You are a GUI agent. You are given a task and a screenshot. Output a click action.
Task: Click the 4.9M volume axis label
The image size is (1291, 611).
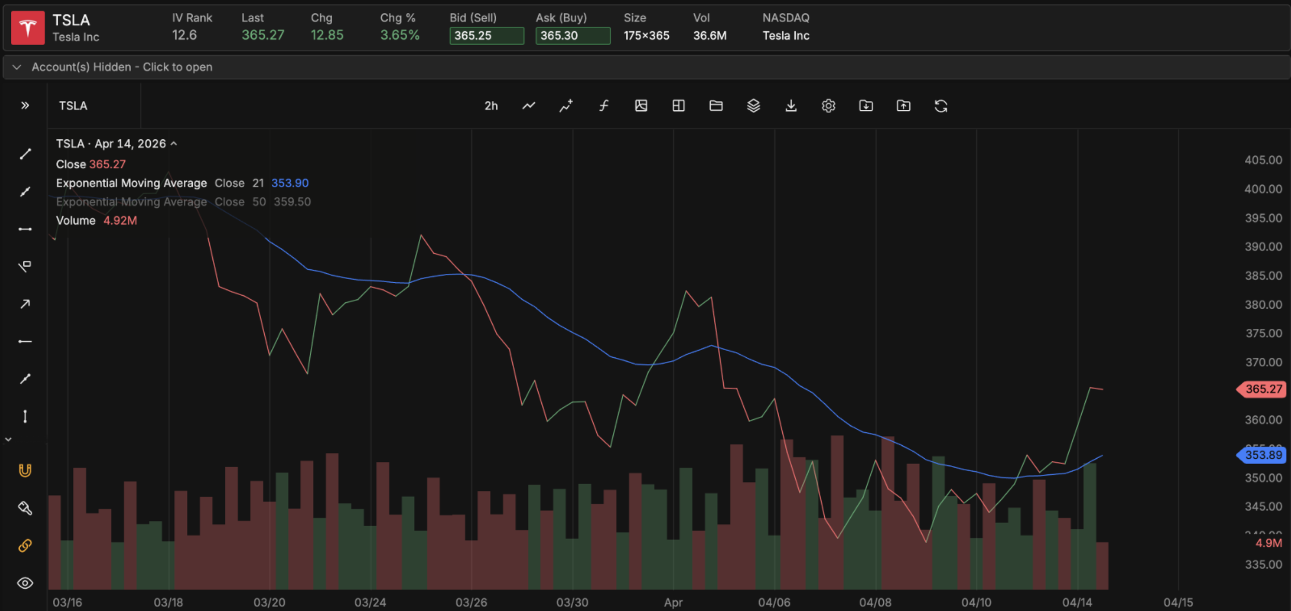pyautogui.click(x=1268, y=543)
